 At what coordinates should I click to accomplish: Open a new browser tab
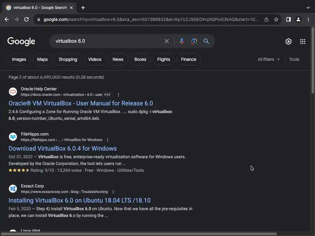[x=83, y=8]
